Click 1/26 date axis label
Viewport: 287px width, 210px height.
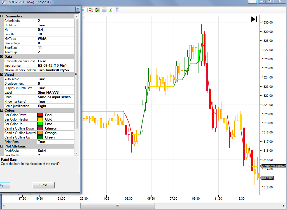coord(106,199)
